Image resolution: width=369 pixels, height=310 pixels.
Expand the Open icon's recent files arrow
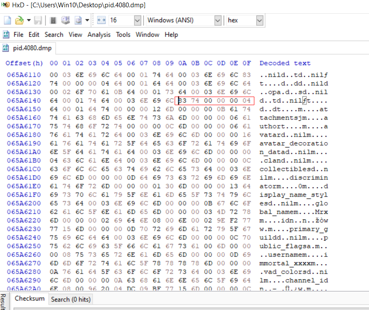(x=29, y=20)
